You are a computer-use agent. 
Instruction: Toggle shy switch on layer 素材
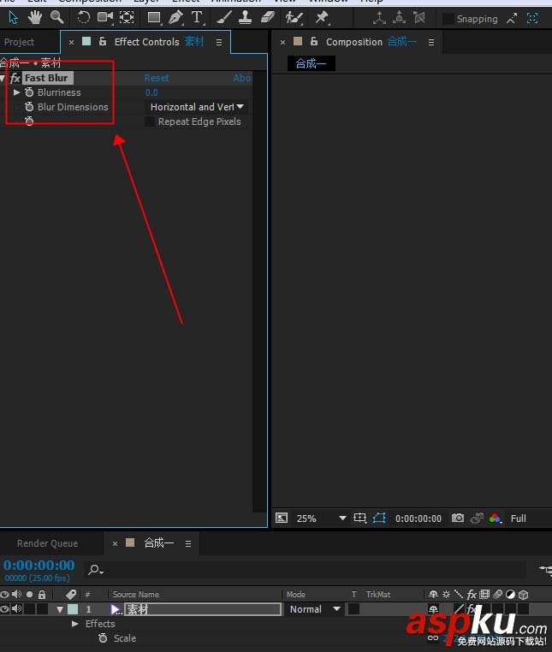(x=433, y=609)
